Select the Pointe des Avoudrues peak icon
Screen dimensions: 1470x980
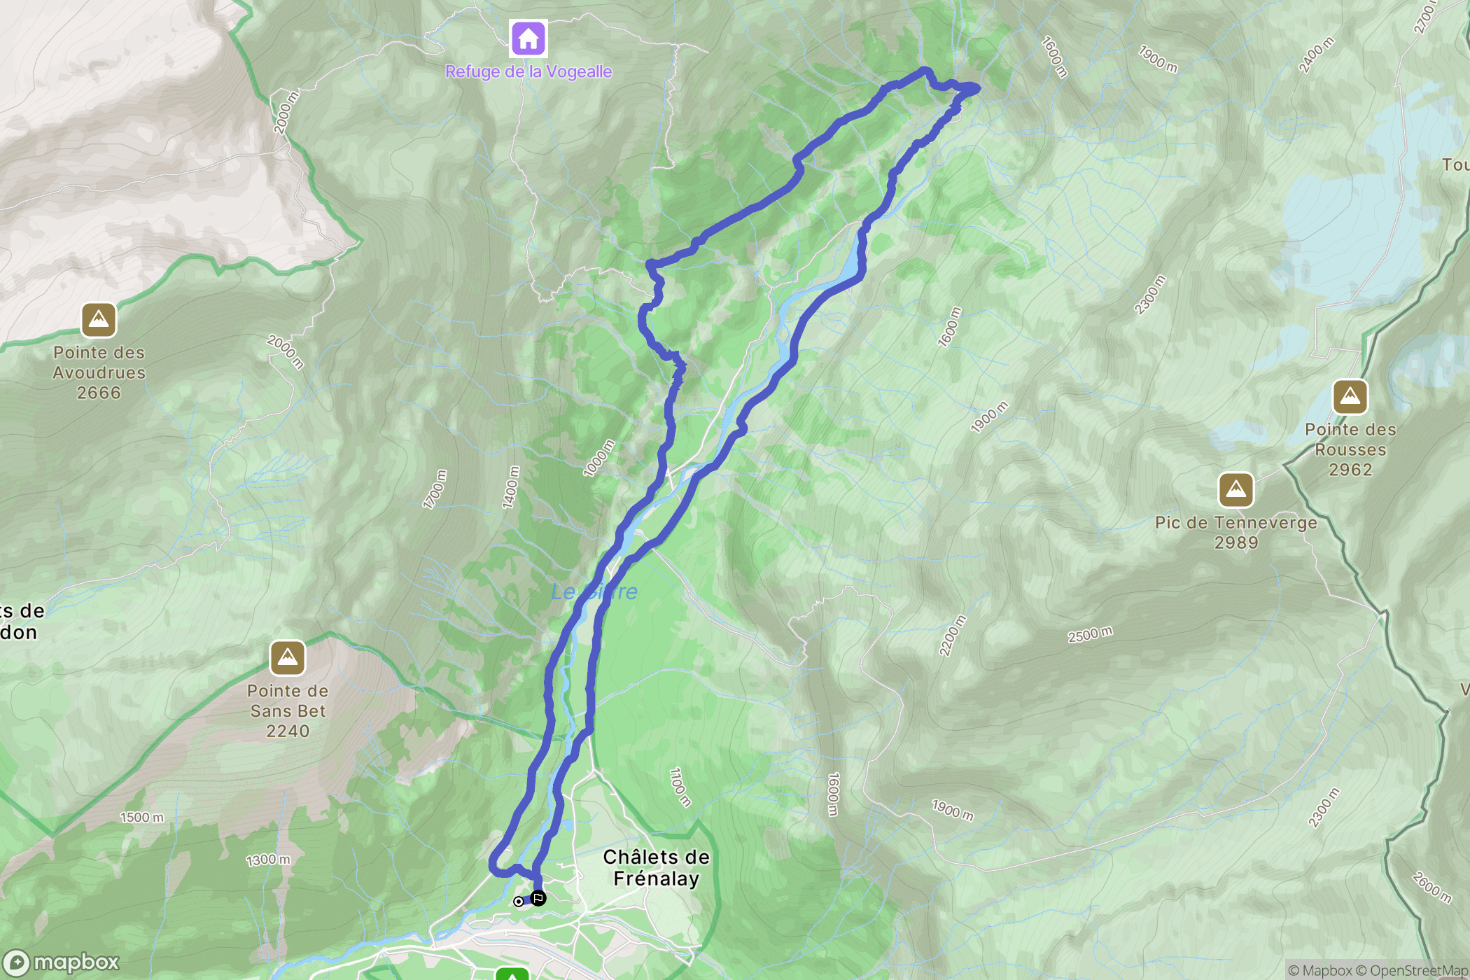tap(99, 320)
